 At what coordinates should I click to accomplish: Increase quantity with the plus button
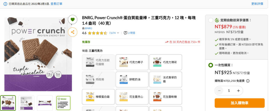pos(238,91)
